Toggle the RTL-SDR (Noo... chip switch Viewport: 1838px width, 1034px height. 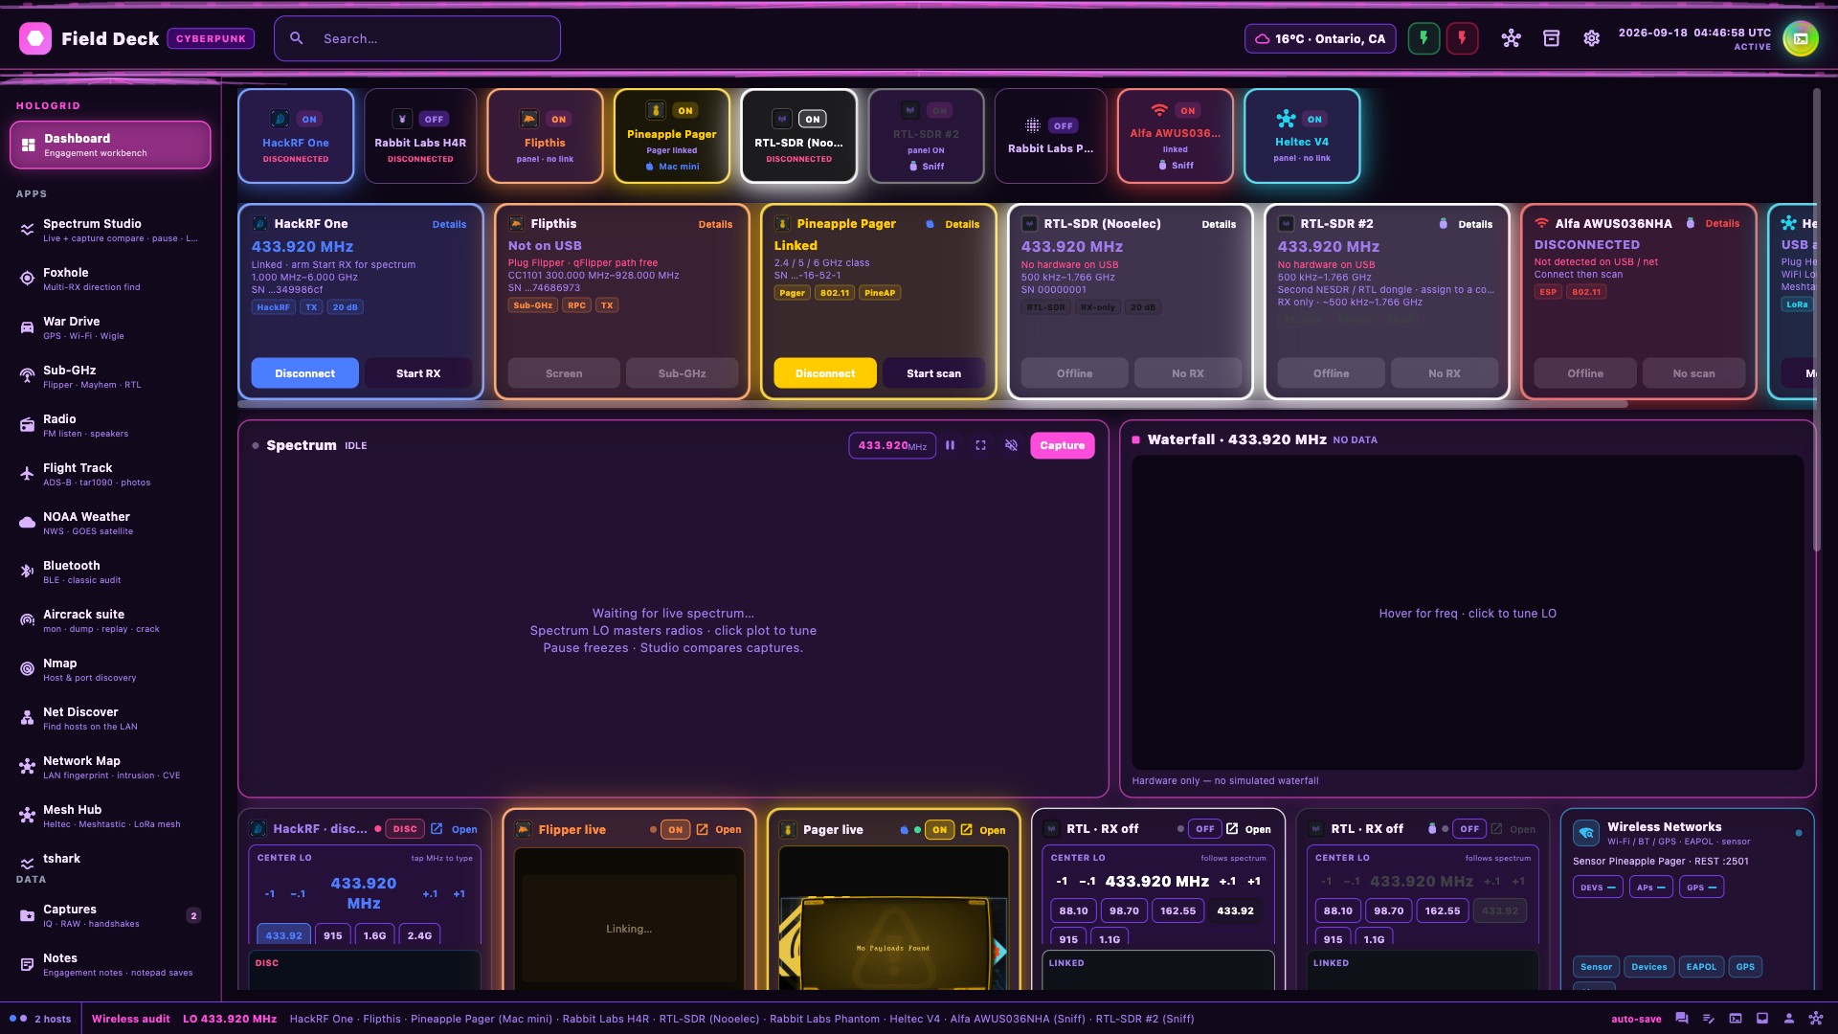pos(812,120)
